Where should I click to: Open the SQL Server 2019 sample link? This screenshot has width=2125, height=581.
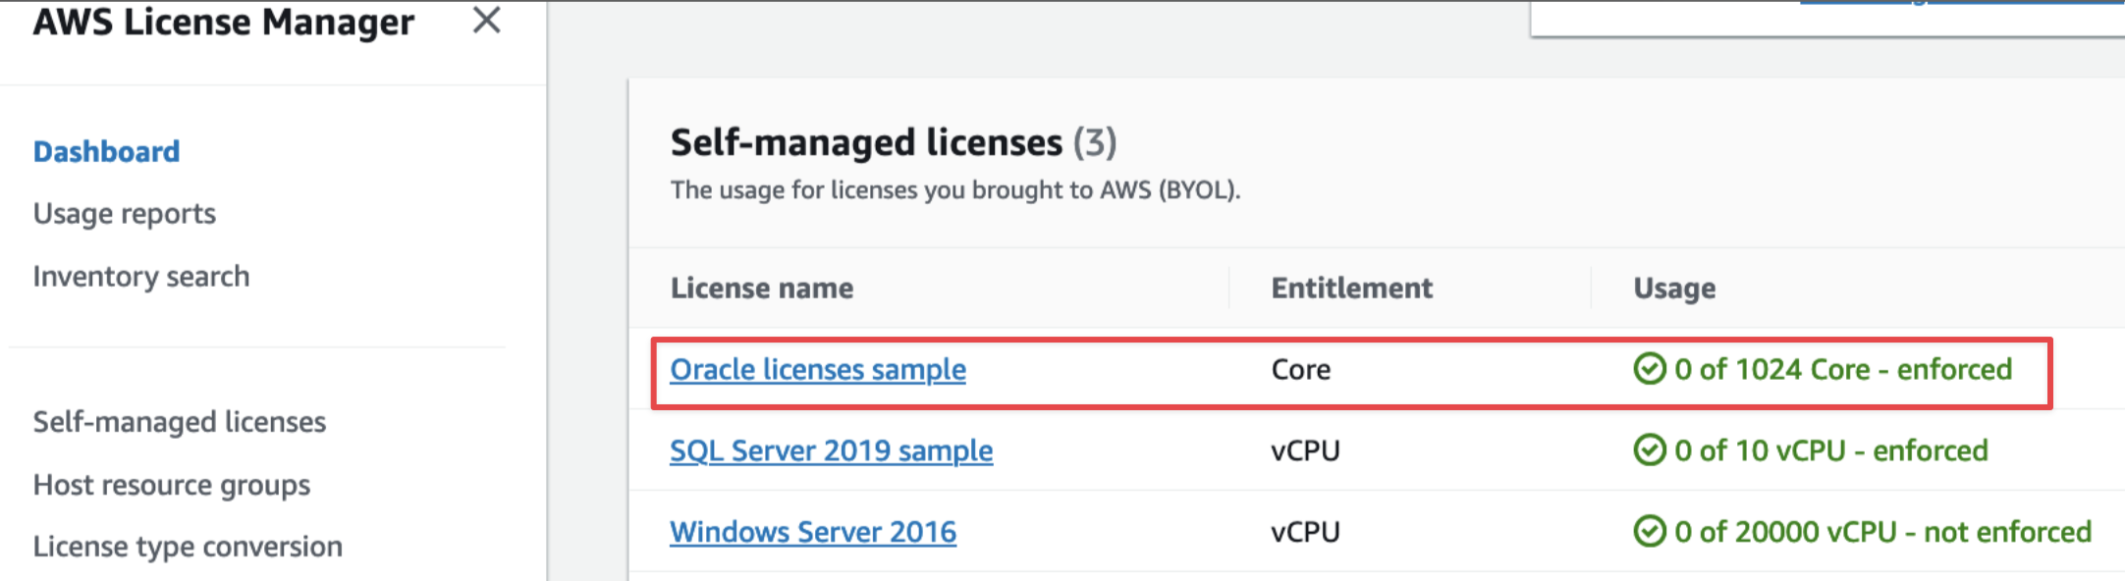(x=831, y=451)
